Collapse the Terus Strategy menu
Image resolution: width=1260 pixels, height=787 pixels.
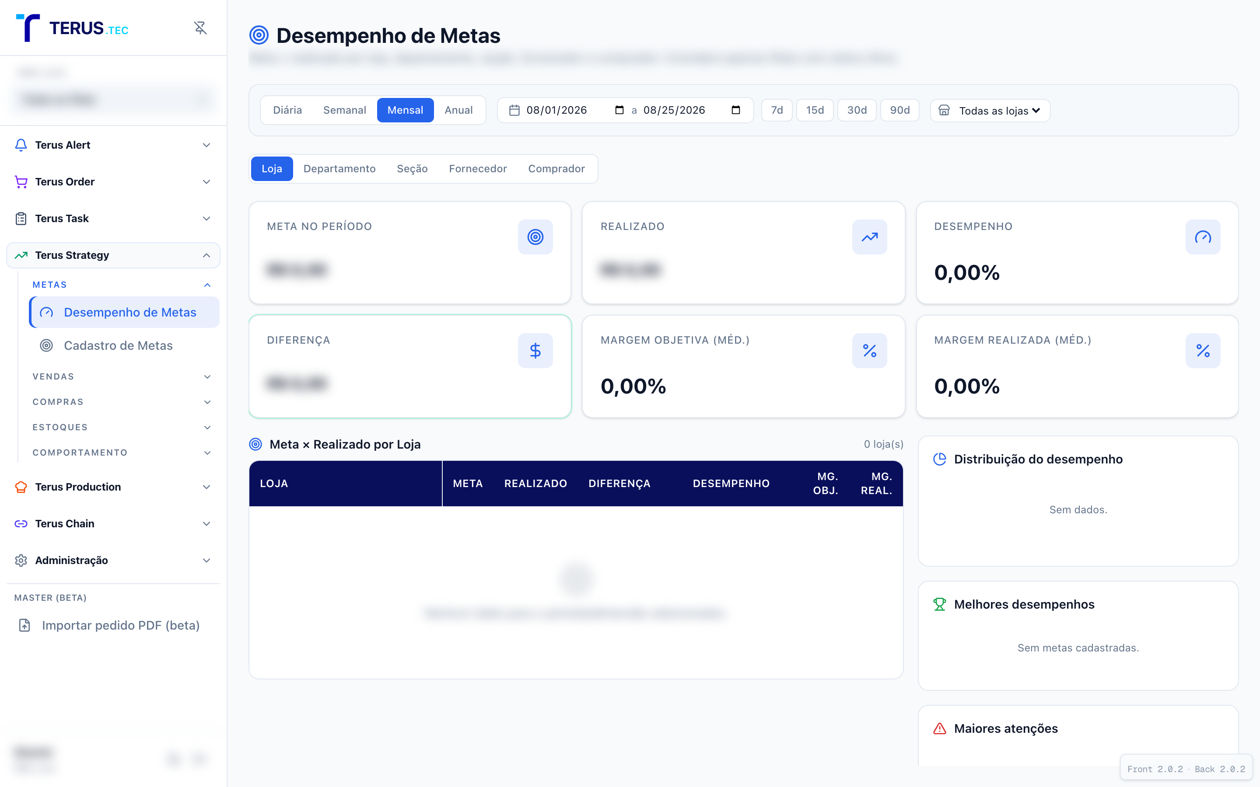[206, 255]
